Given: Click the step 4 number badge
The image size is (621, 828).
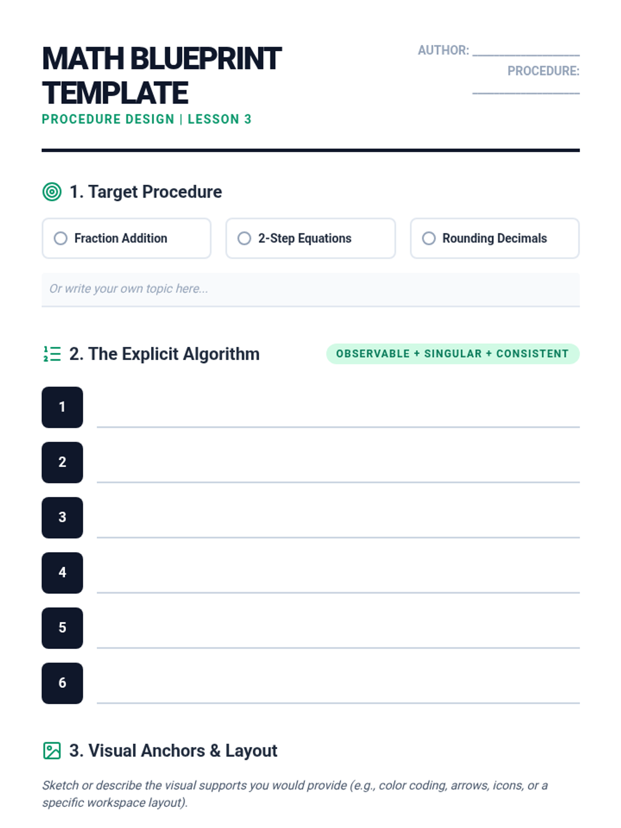Looking at the screenshot, I should (62, 573).
